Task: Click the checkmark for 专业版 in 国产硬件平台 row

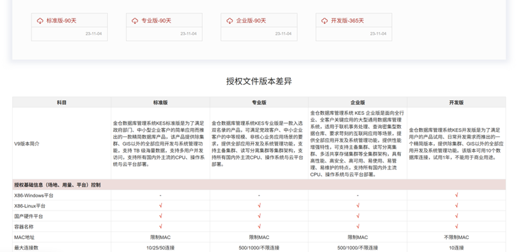Action: (x=259, y=216)
